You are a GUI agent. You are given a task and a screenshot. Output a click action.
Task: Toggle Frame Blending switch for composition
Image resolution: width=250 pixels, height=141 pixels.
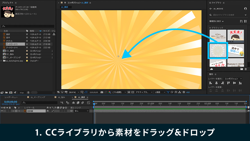(78, 103)
